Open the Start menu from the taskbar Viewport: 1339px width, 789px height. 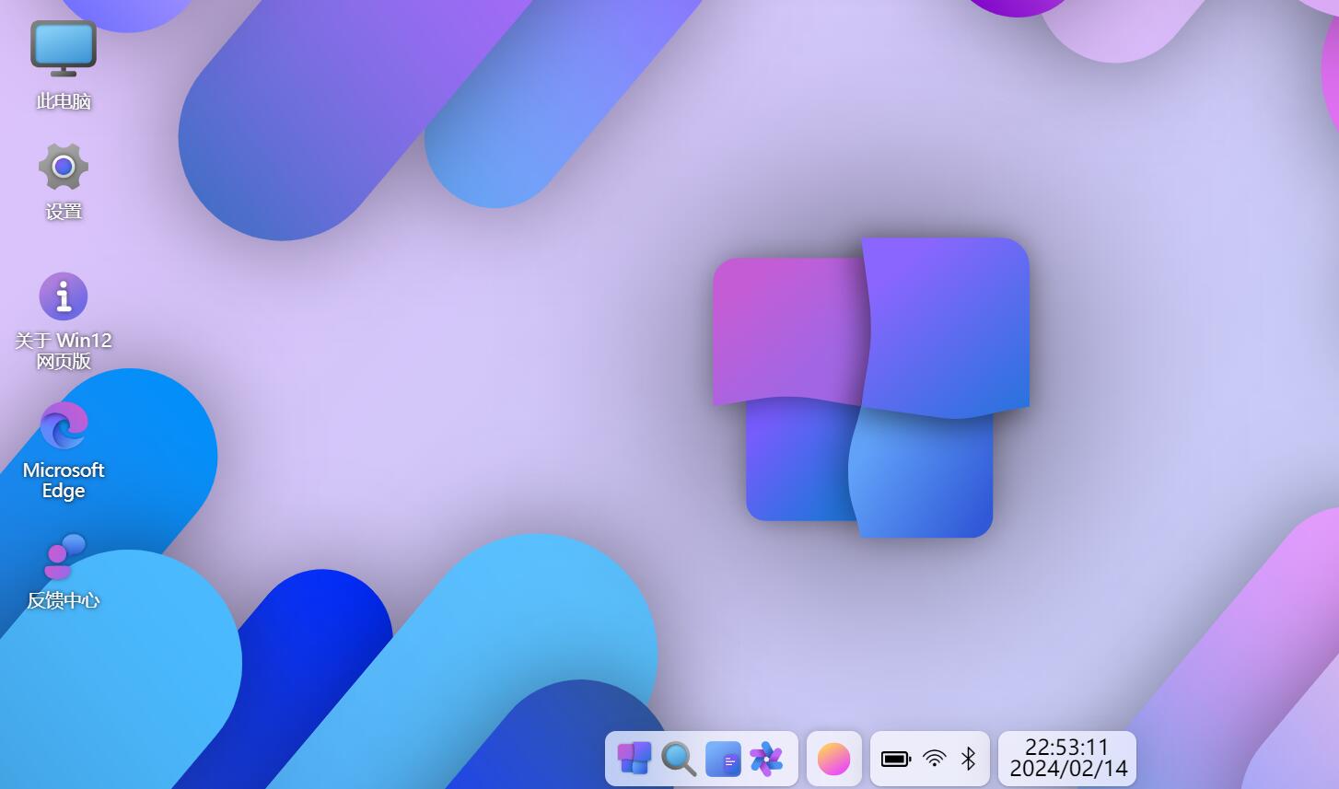click(x=634, y=759)
